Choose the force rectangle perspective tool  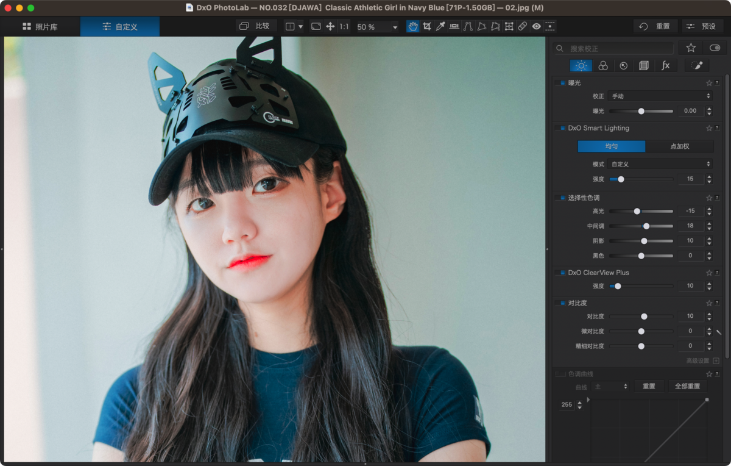(481, 26)
